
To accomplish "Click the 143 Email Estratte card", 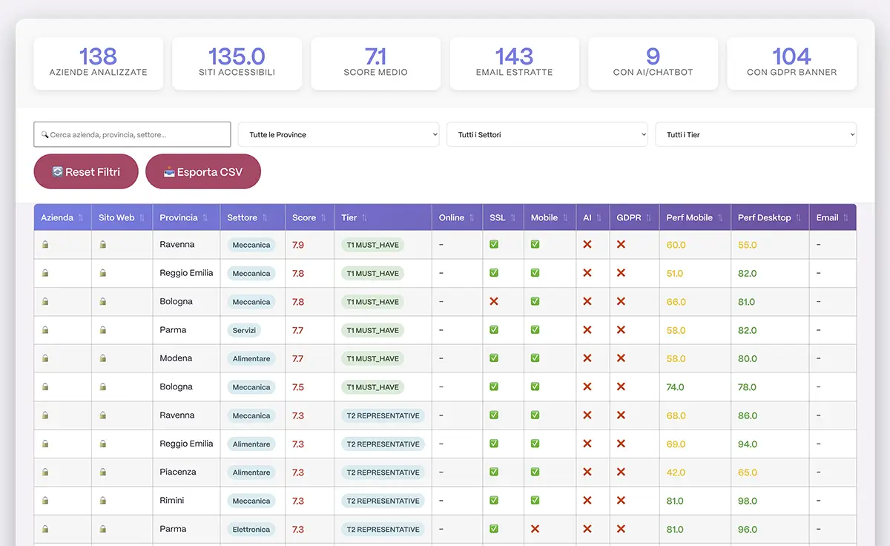I will coord(514,64).
